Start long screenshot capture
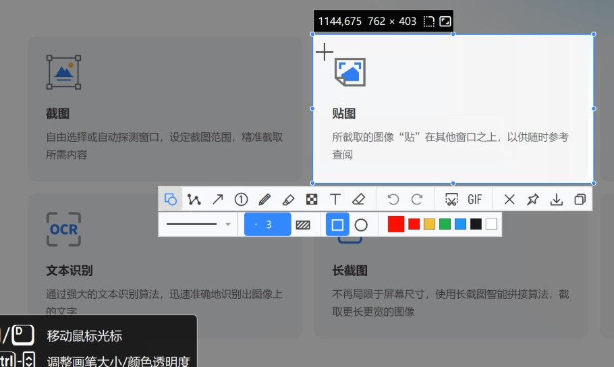The image size is (614, 367). pyautogui.click(x=451, y=199)
